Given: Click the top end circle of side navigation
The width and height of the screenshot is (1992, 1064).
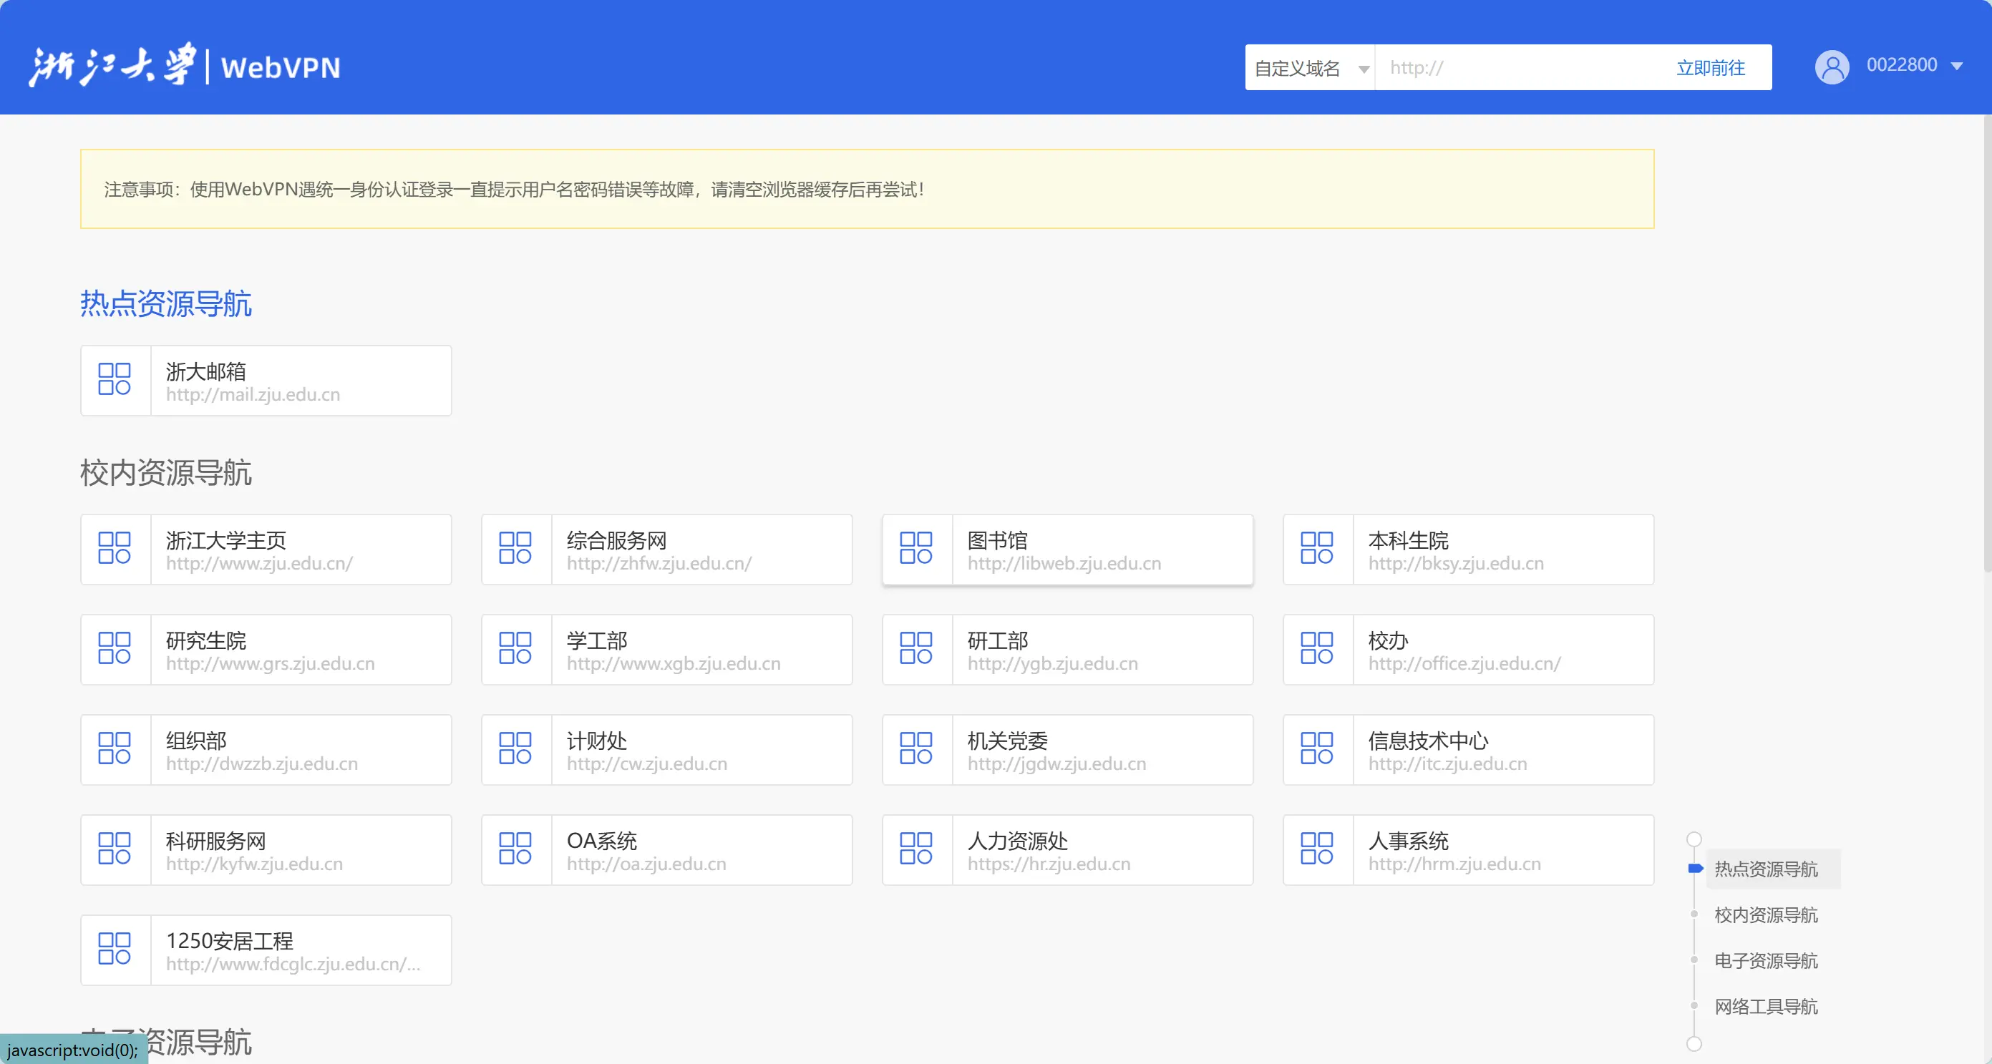Looking at the screenshot, I should 1694,839.
